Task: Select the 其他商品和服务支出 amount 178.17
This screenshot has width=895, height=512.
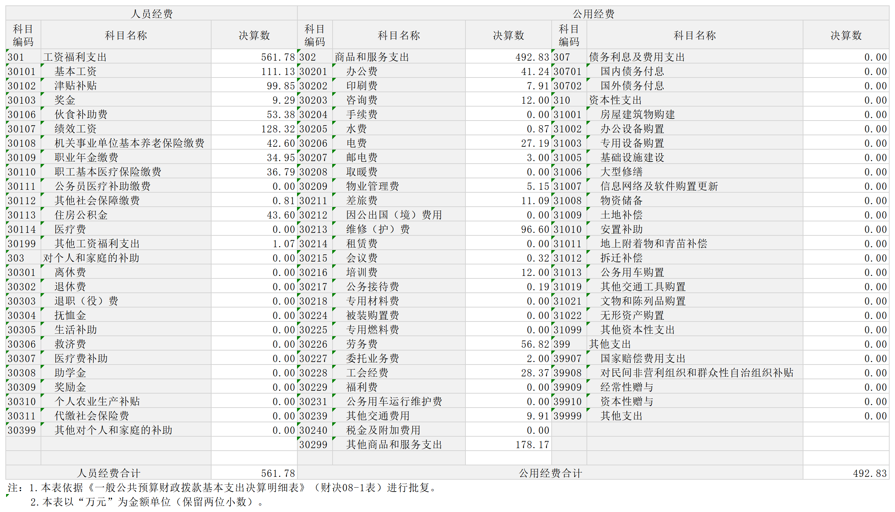Action: tap(508, 445)
